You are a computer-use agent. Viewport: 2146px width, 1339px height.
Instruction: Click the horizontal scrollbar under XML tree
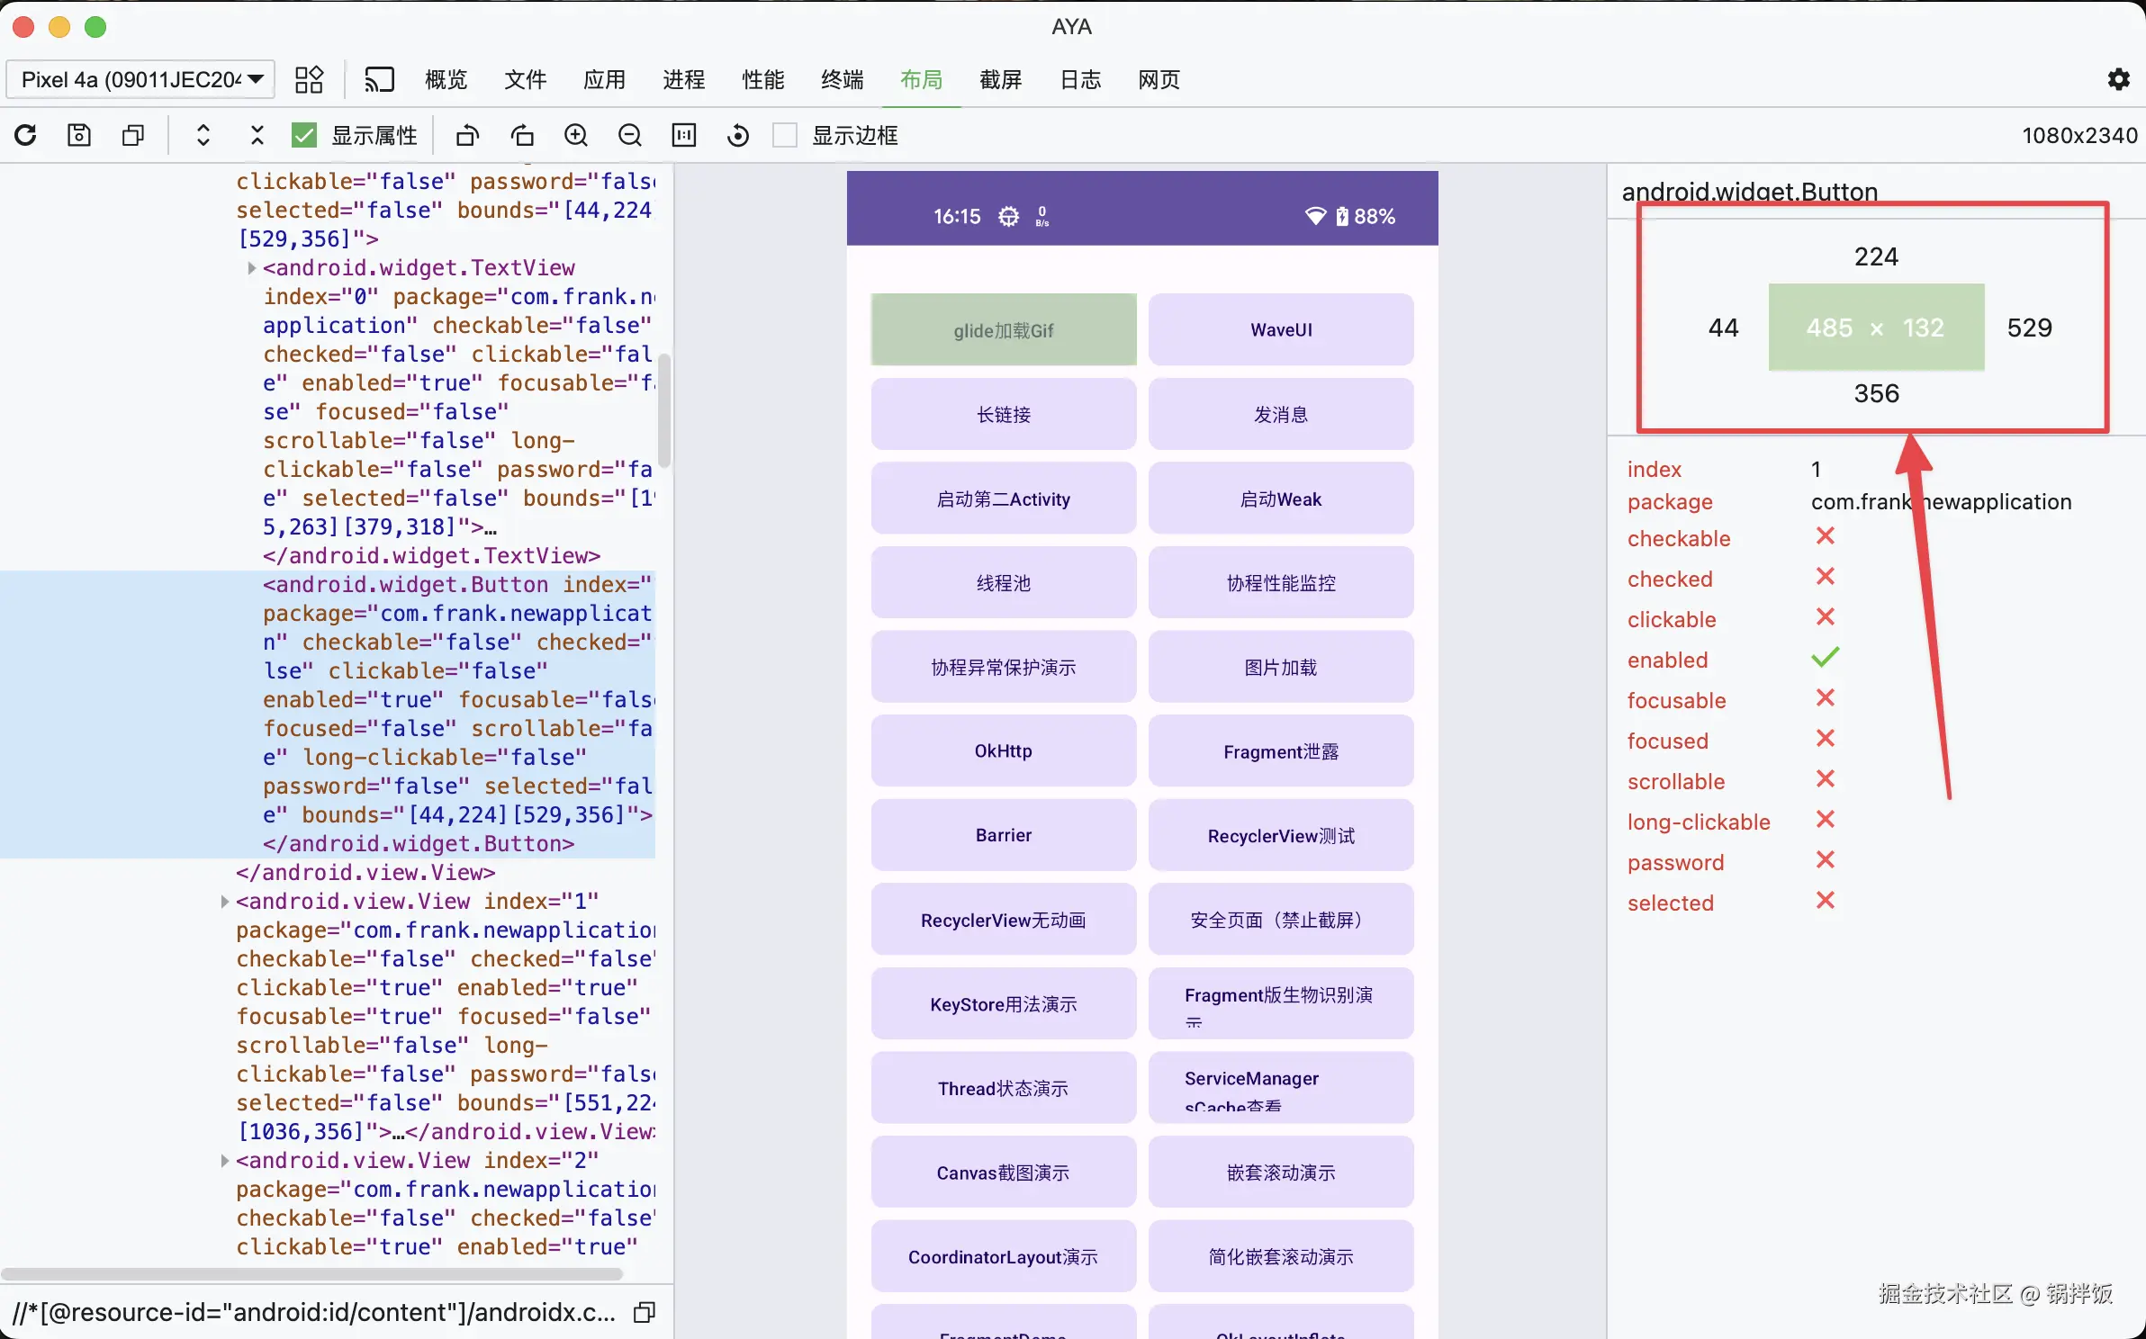(x=311, y=1274)
